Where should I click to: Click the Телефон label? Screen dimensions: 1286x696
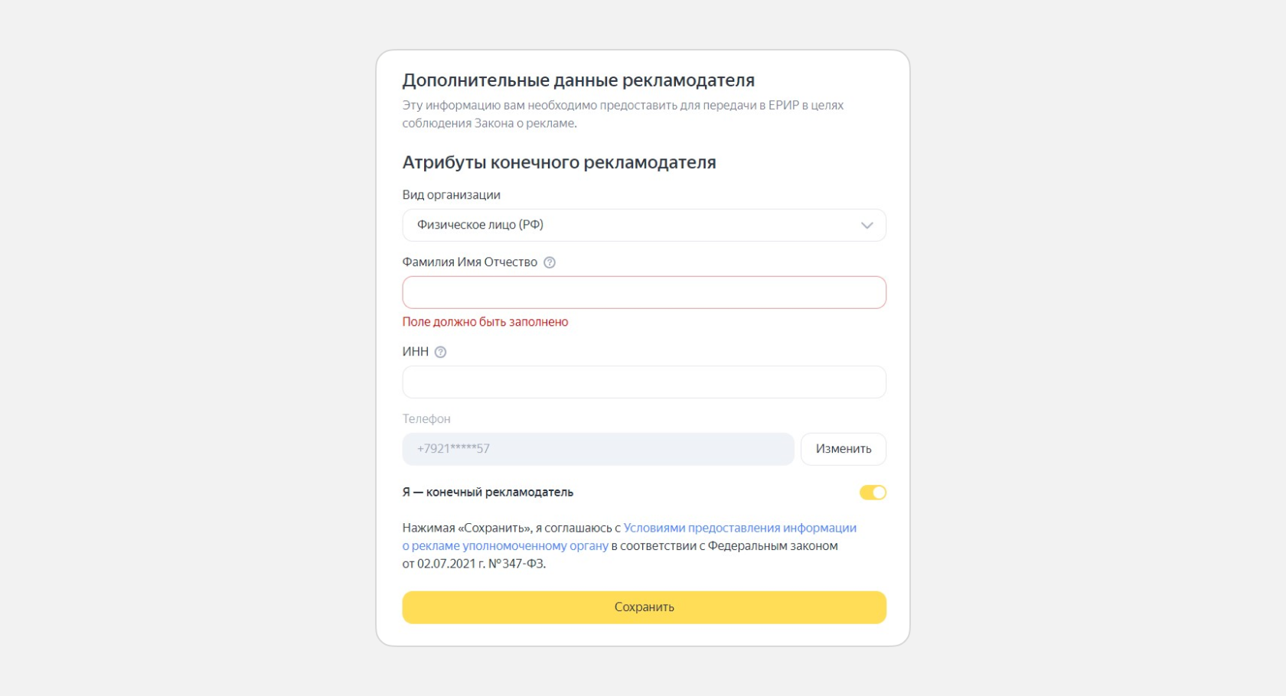coord(426,419)
